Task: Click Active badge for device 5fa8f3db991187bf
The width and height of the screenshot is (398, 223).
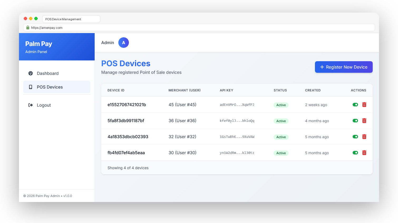Action: click(x=281, y=121)
